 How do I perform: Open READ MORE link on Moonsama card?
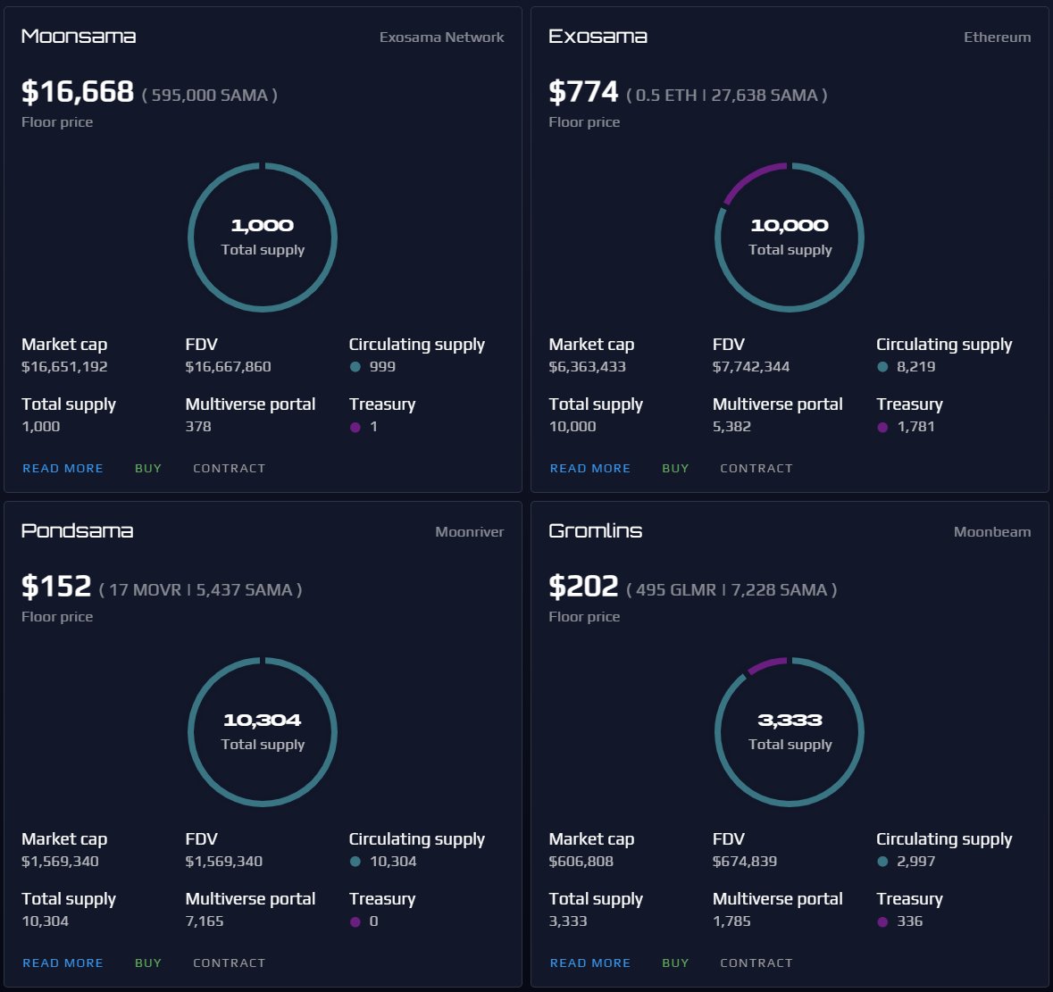pyautogui.click(x=63, y=469)
